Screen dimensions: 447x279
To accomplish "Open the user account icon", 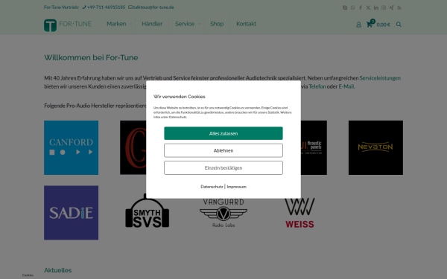I will (358, 25).
